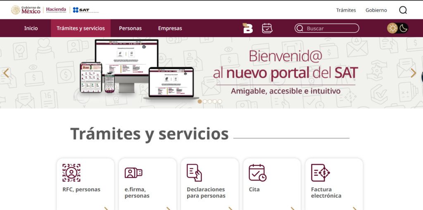Go to previous banner slide arrow
The width and height of the screenshot is (423, 210).
tap(6, 73)
